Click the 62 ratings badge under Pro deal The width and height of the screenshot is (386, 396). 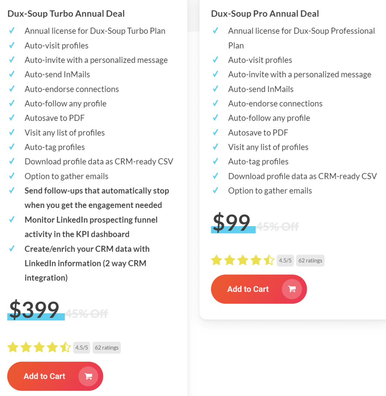[310, 261]
